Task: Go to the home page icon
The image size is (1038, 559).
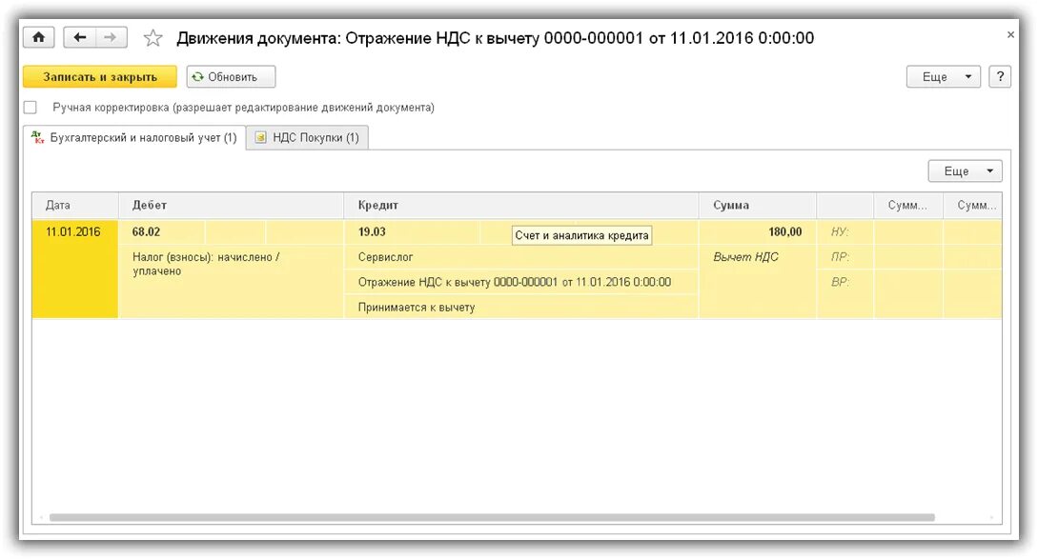Action: point(38,38)
